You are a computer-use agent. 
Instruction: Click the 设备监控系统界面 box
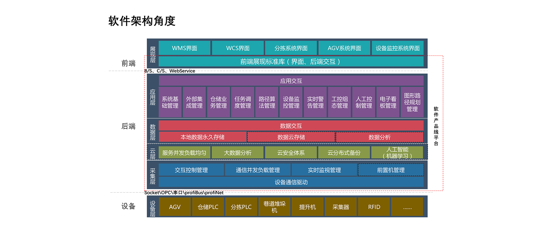[398, 48]
